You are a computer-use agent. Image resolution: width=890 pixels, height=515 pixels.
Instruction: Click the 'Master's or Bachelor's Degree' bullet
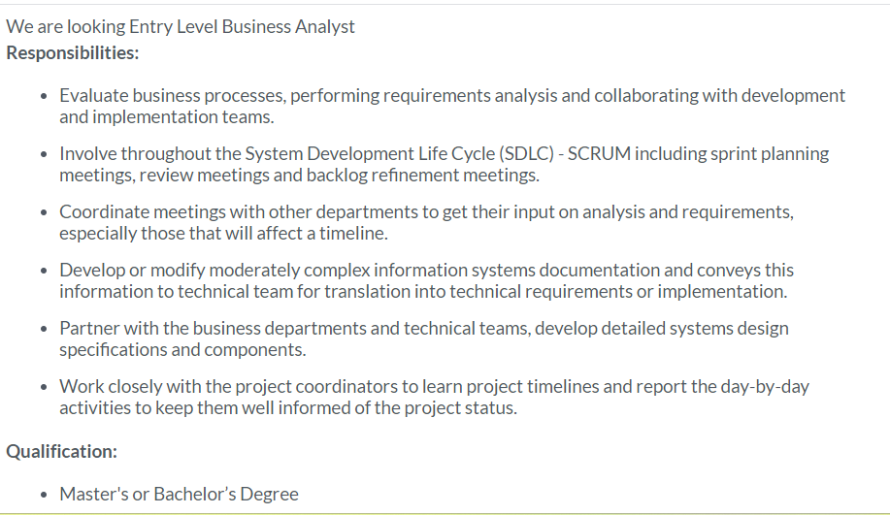(x=179, y=494)
